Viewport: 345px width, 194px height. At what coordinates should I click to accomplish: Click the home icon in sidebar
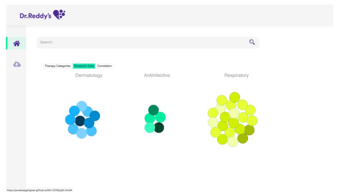tap(16, 43)
